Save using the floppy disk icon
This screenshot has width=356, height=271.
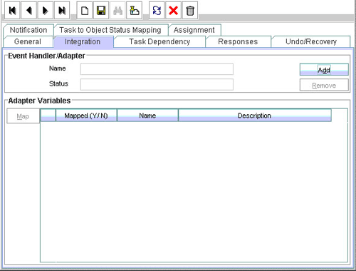click(x=101, y=11)
